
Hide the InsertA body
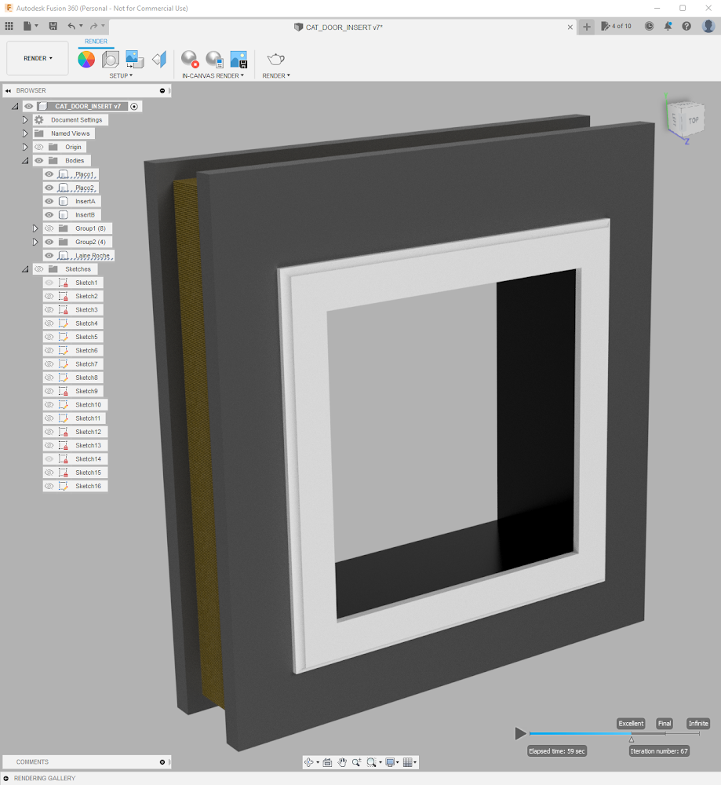click(x=49, y=201)
